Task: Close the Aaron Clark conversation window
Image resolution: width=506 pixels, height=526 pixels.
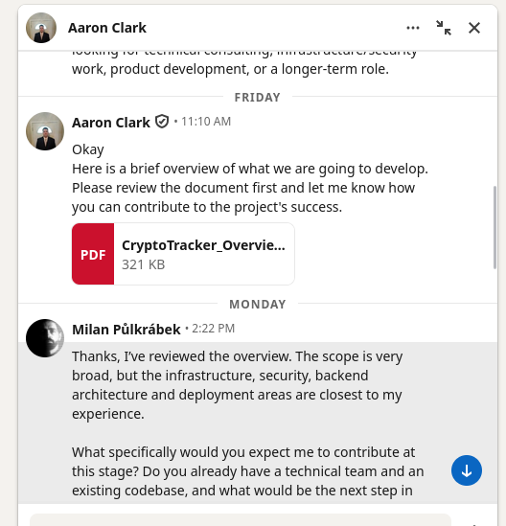Action: pyautogui.click(x=474, y=28)
